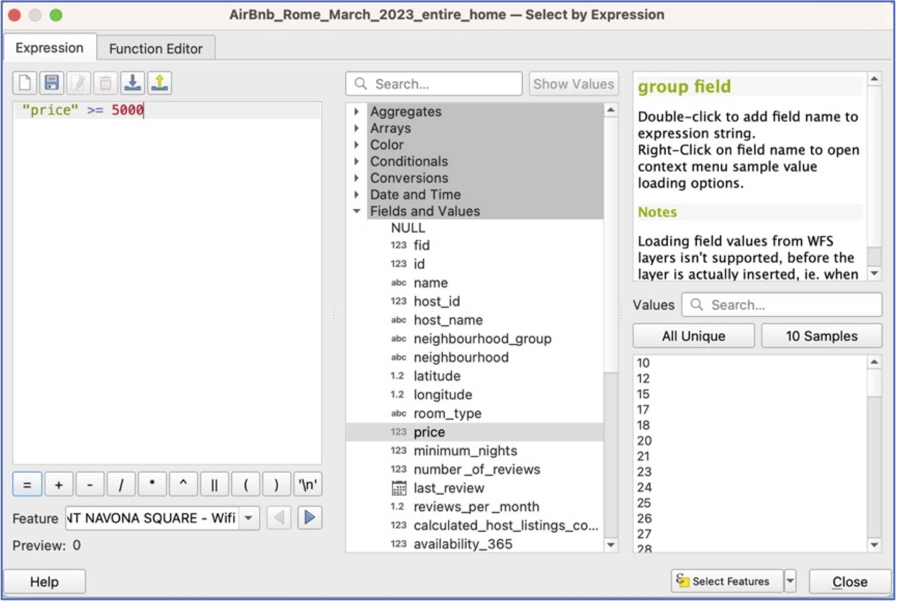
Task: Select value 10 in the values list
Action: tap(643, 363)
